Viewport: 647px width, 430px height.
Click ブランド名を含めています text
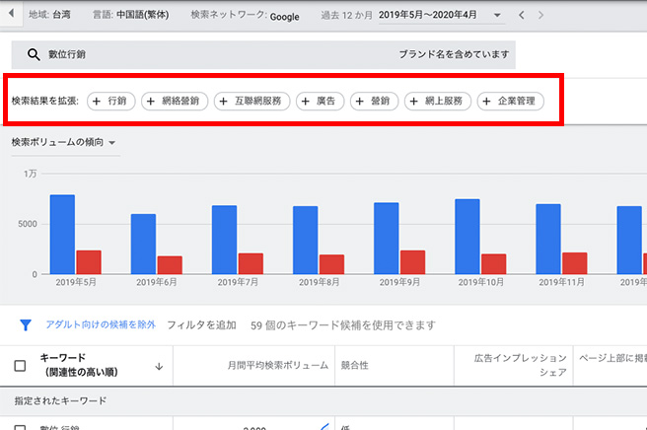coord(454,54)
